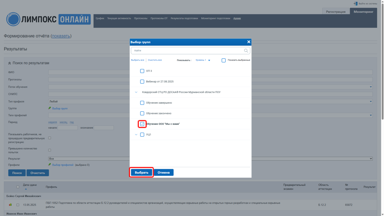Click the pencil icon beside Выбор профилей

click(50, 165)
